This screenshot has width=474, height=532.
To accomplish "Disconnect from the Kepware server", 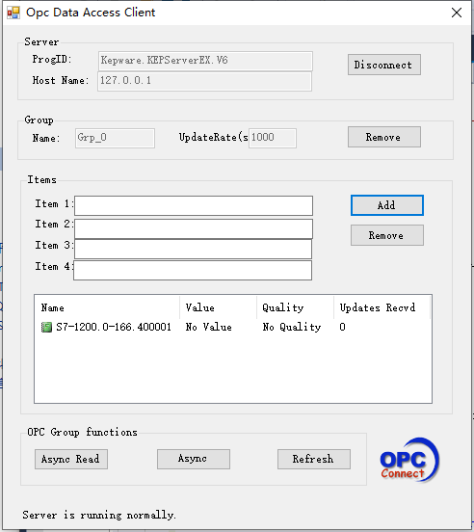I will coord(384,65).
